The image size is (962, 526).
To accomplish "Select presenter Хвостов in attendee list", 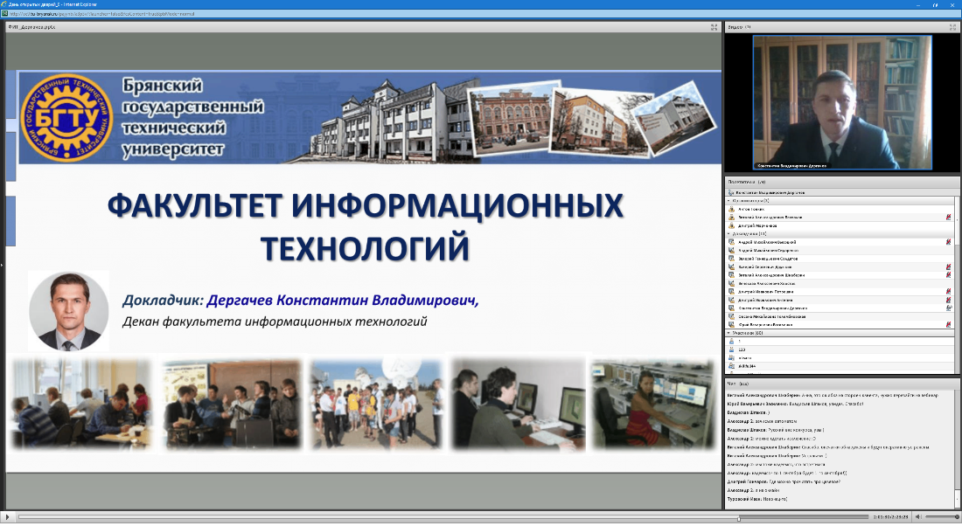I will pyautogui.click(x=840, y=284).
